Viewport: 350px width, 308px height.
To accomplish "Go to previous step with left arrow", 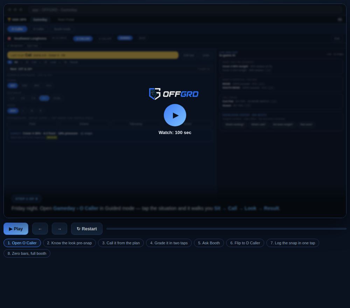I will tap(40, 229).
